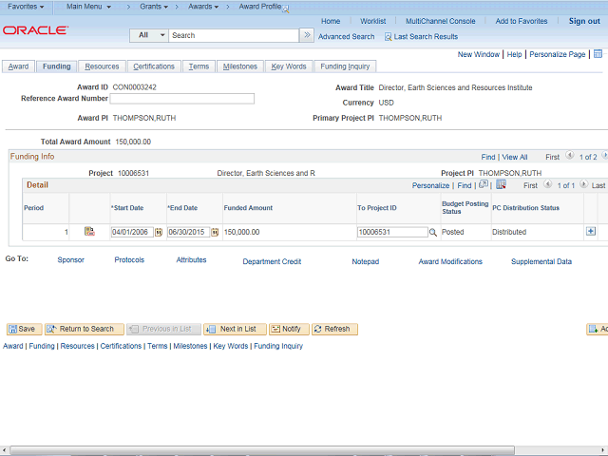
Task: Click View All in Funding Info
Action: tap(515, 157)
